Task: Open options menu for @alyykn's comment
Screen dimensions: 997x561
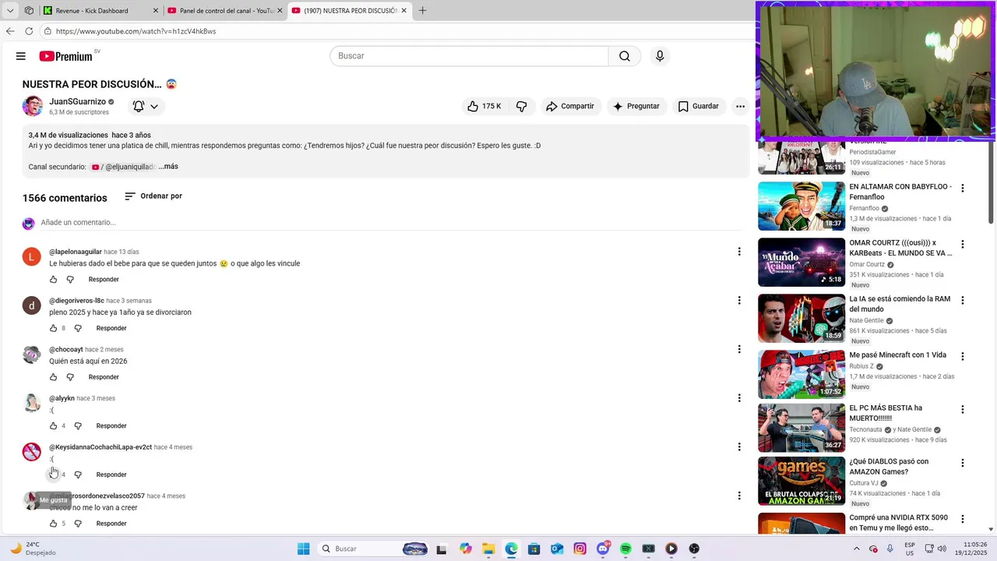Action: (x=739, y=397)
